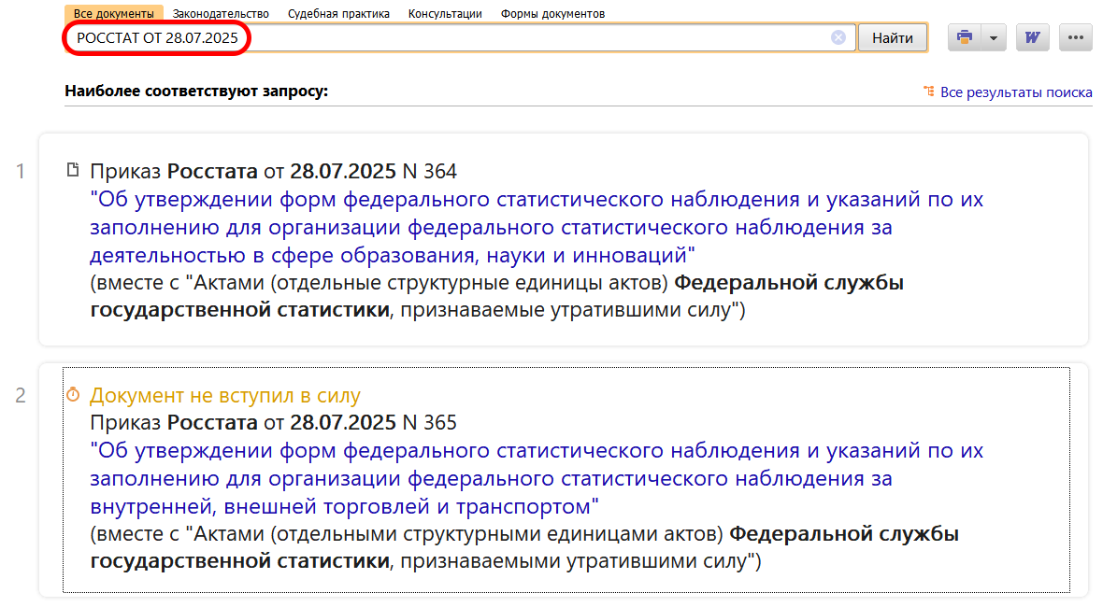Switch to the Законодательство tab
Viewport: 1103px width, 607px height.
tap(221, 13)
